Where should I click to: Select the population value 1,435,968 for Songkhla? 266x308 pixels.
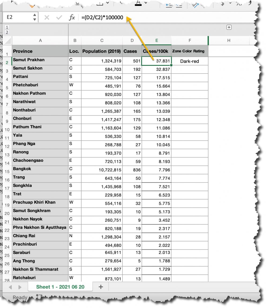pyautogui.click(x=102, y=187)
